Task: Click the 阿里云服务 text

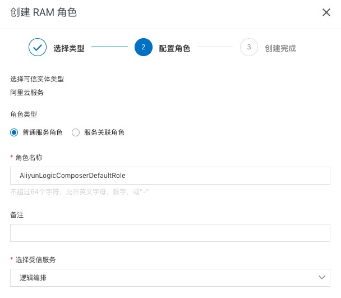Action: pos(27,93)
